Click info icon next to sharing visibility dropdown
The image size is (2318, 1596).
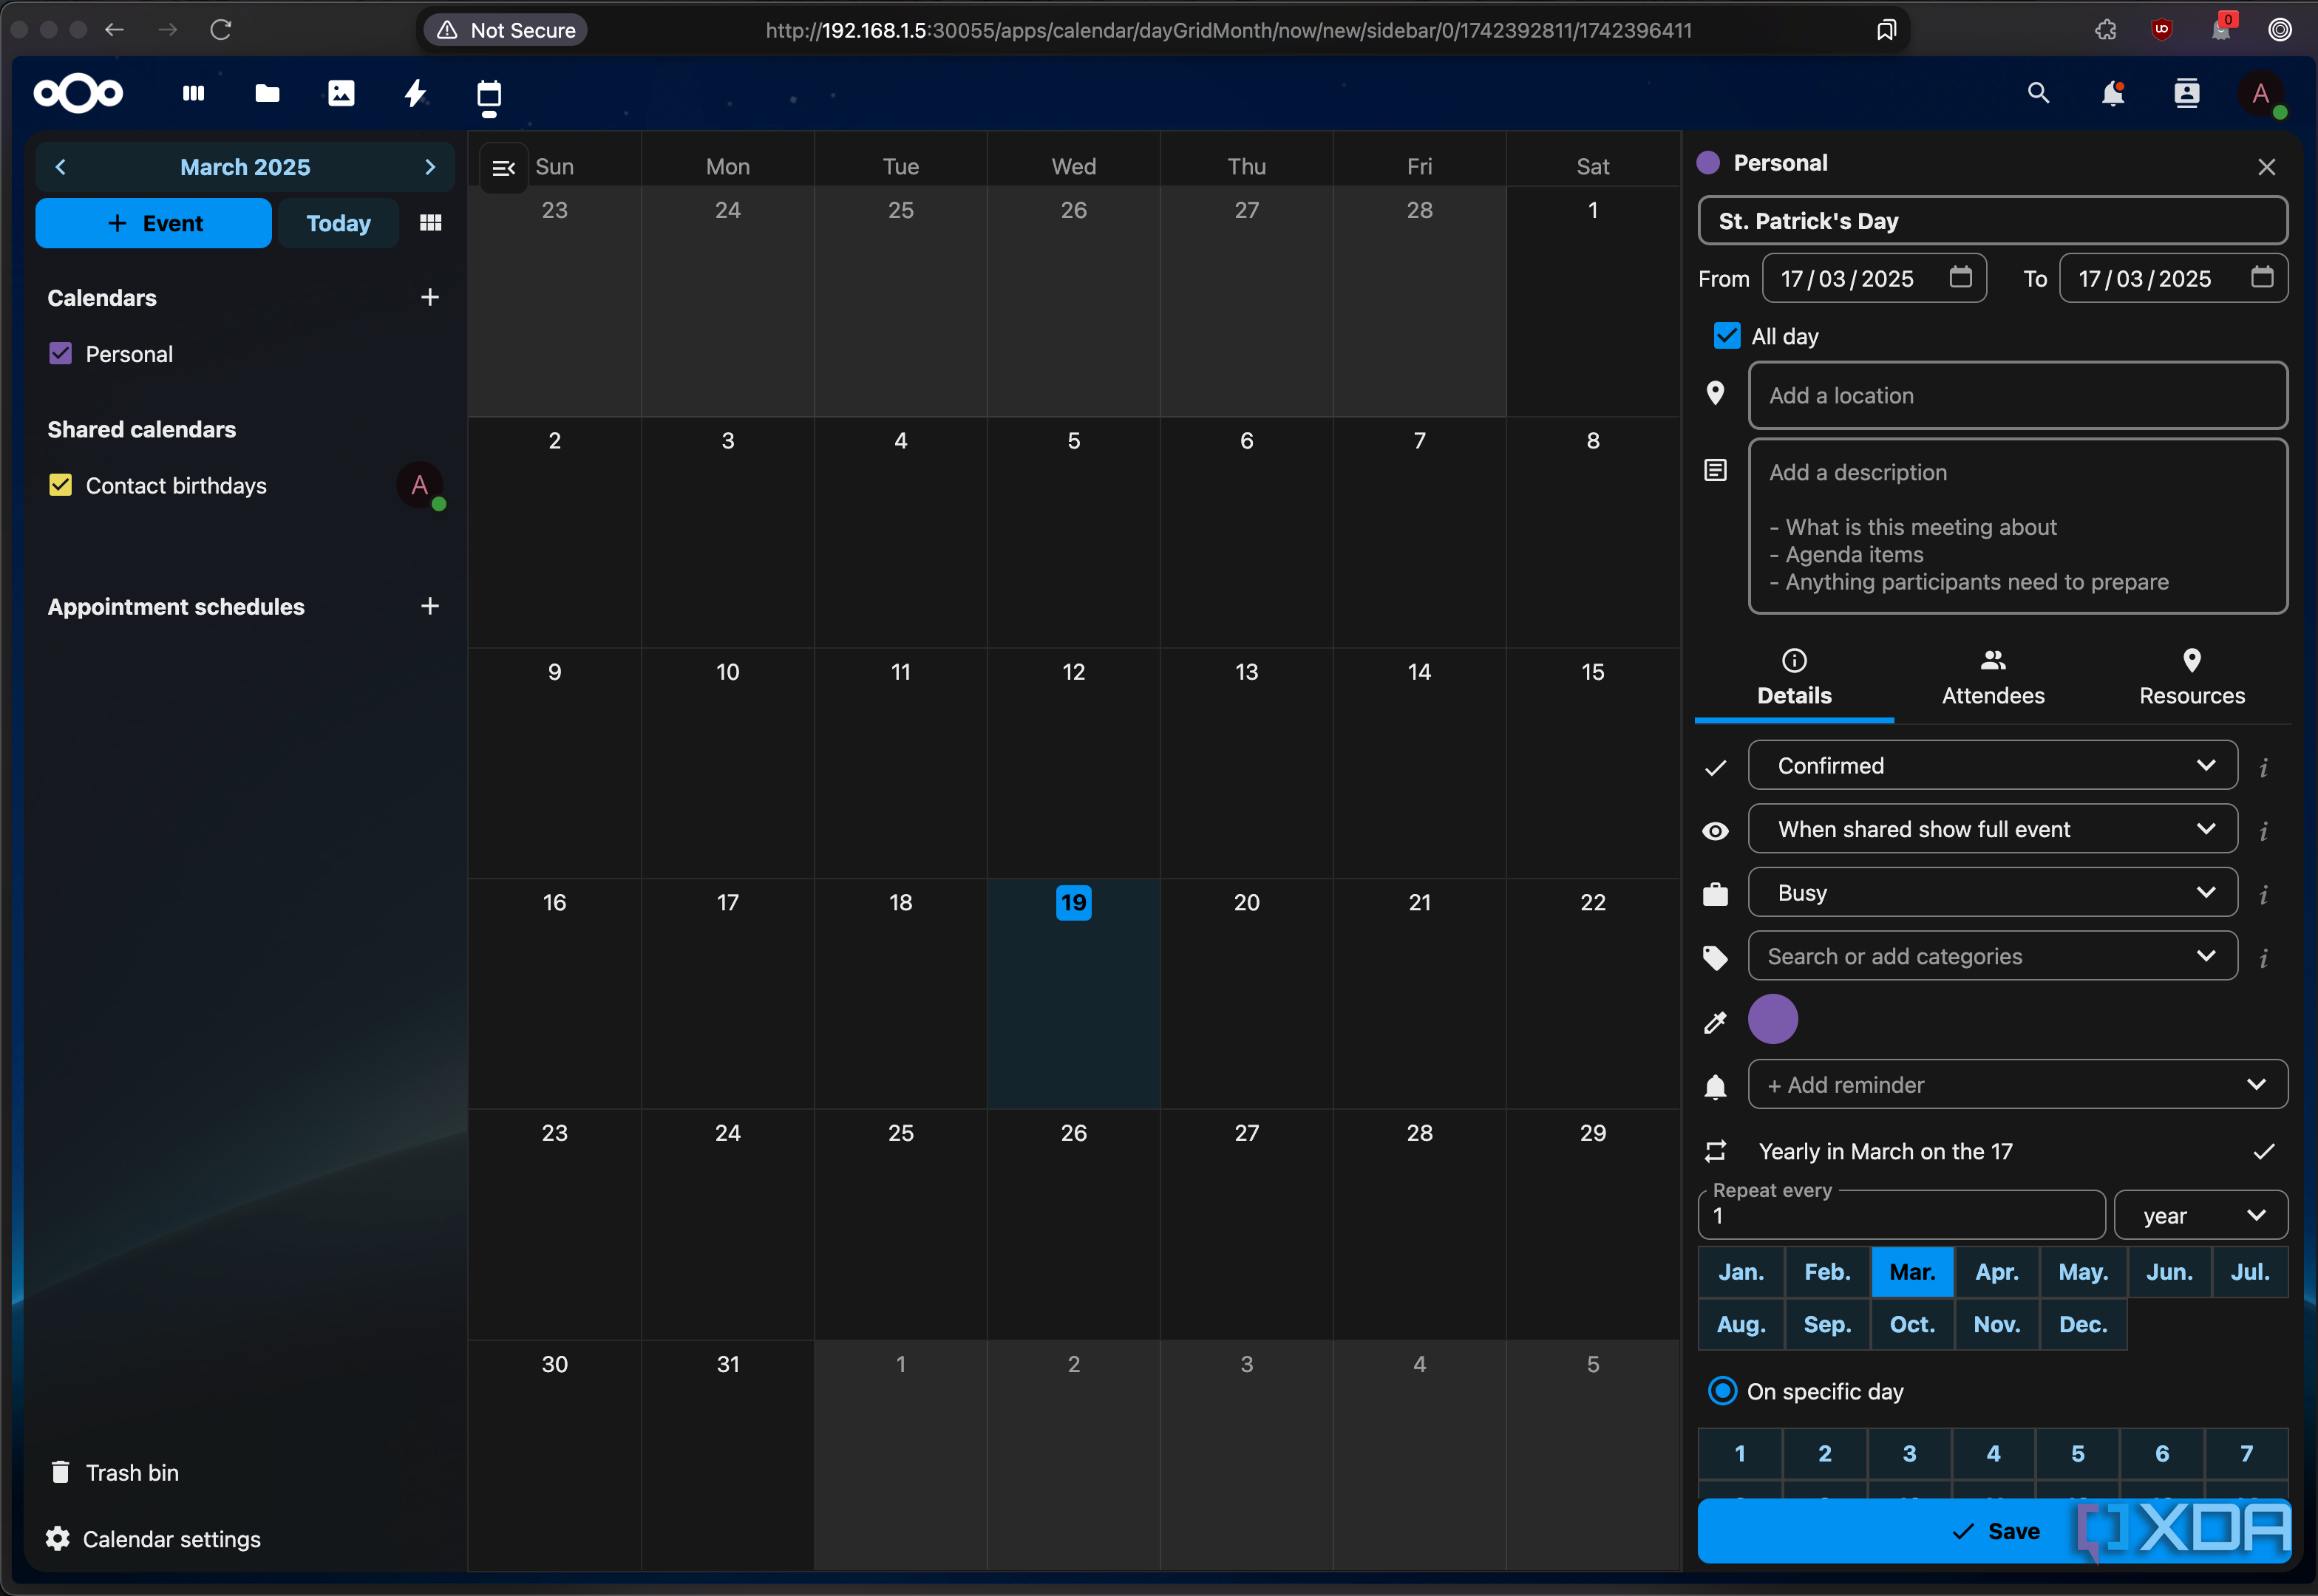pyautogui.click(x=2263, y=831)
